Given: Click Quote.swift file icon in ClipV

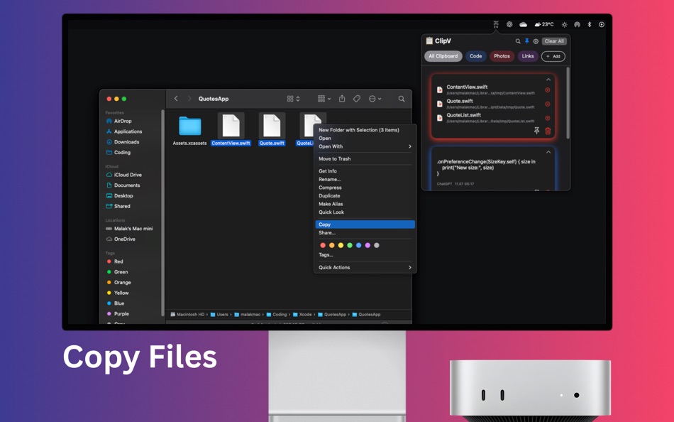Looking at the screenshot, I should pos(439,104).
